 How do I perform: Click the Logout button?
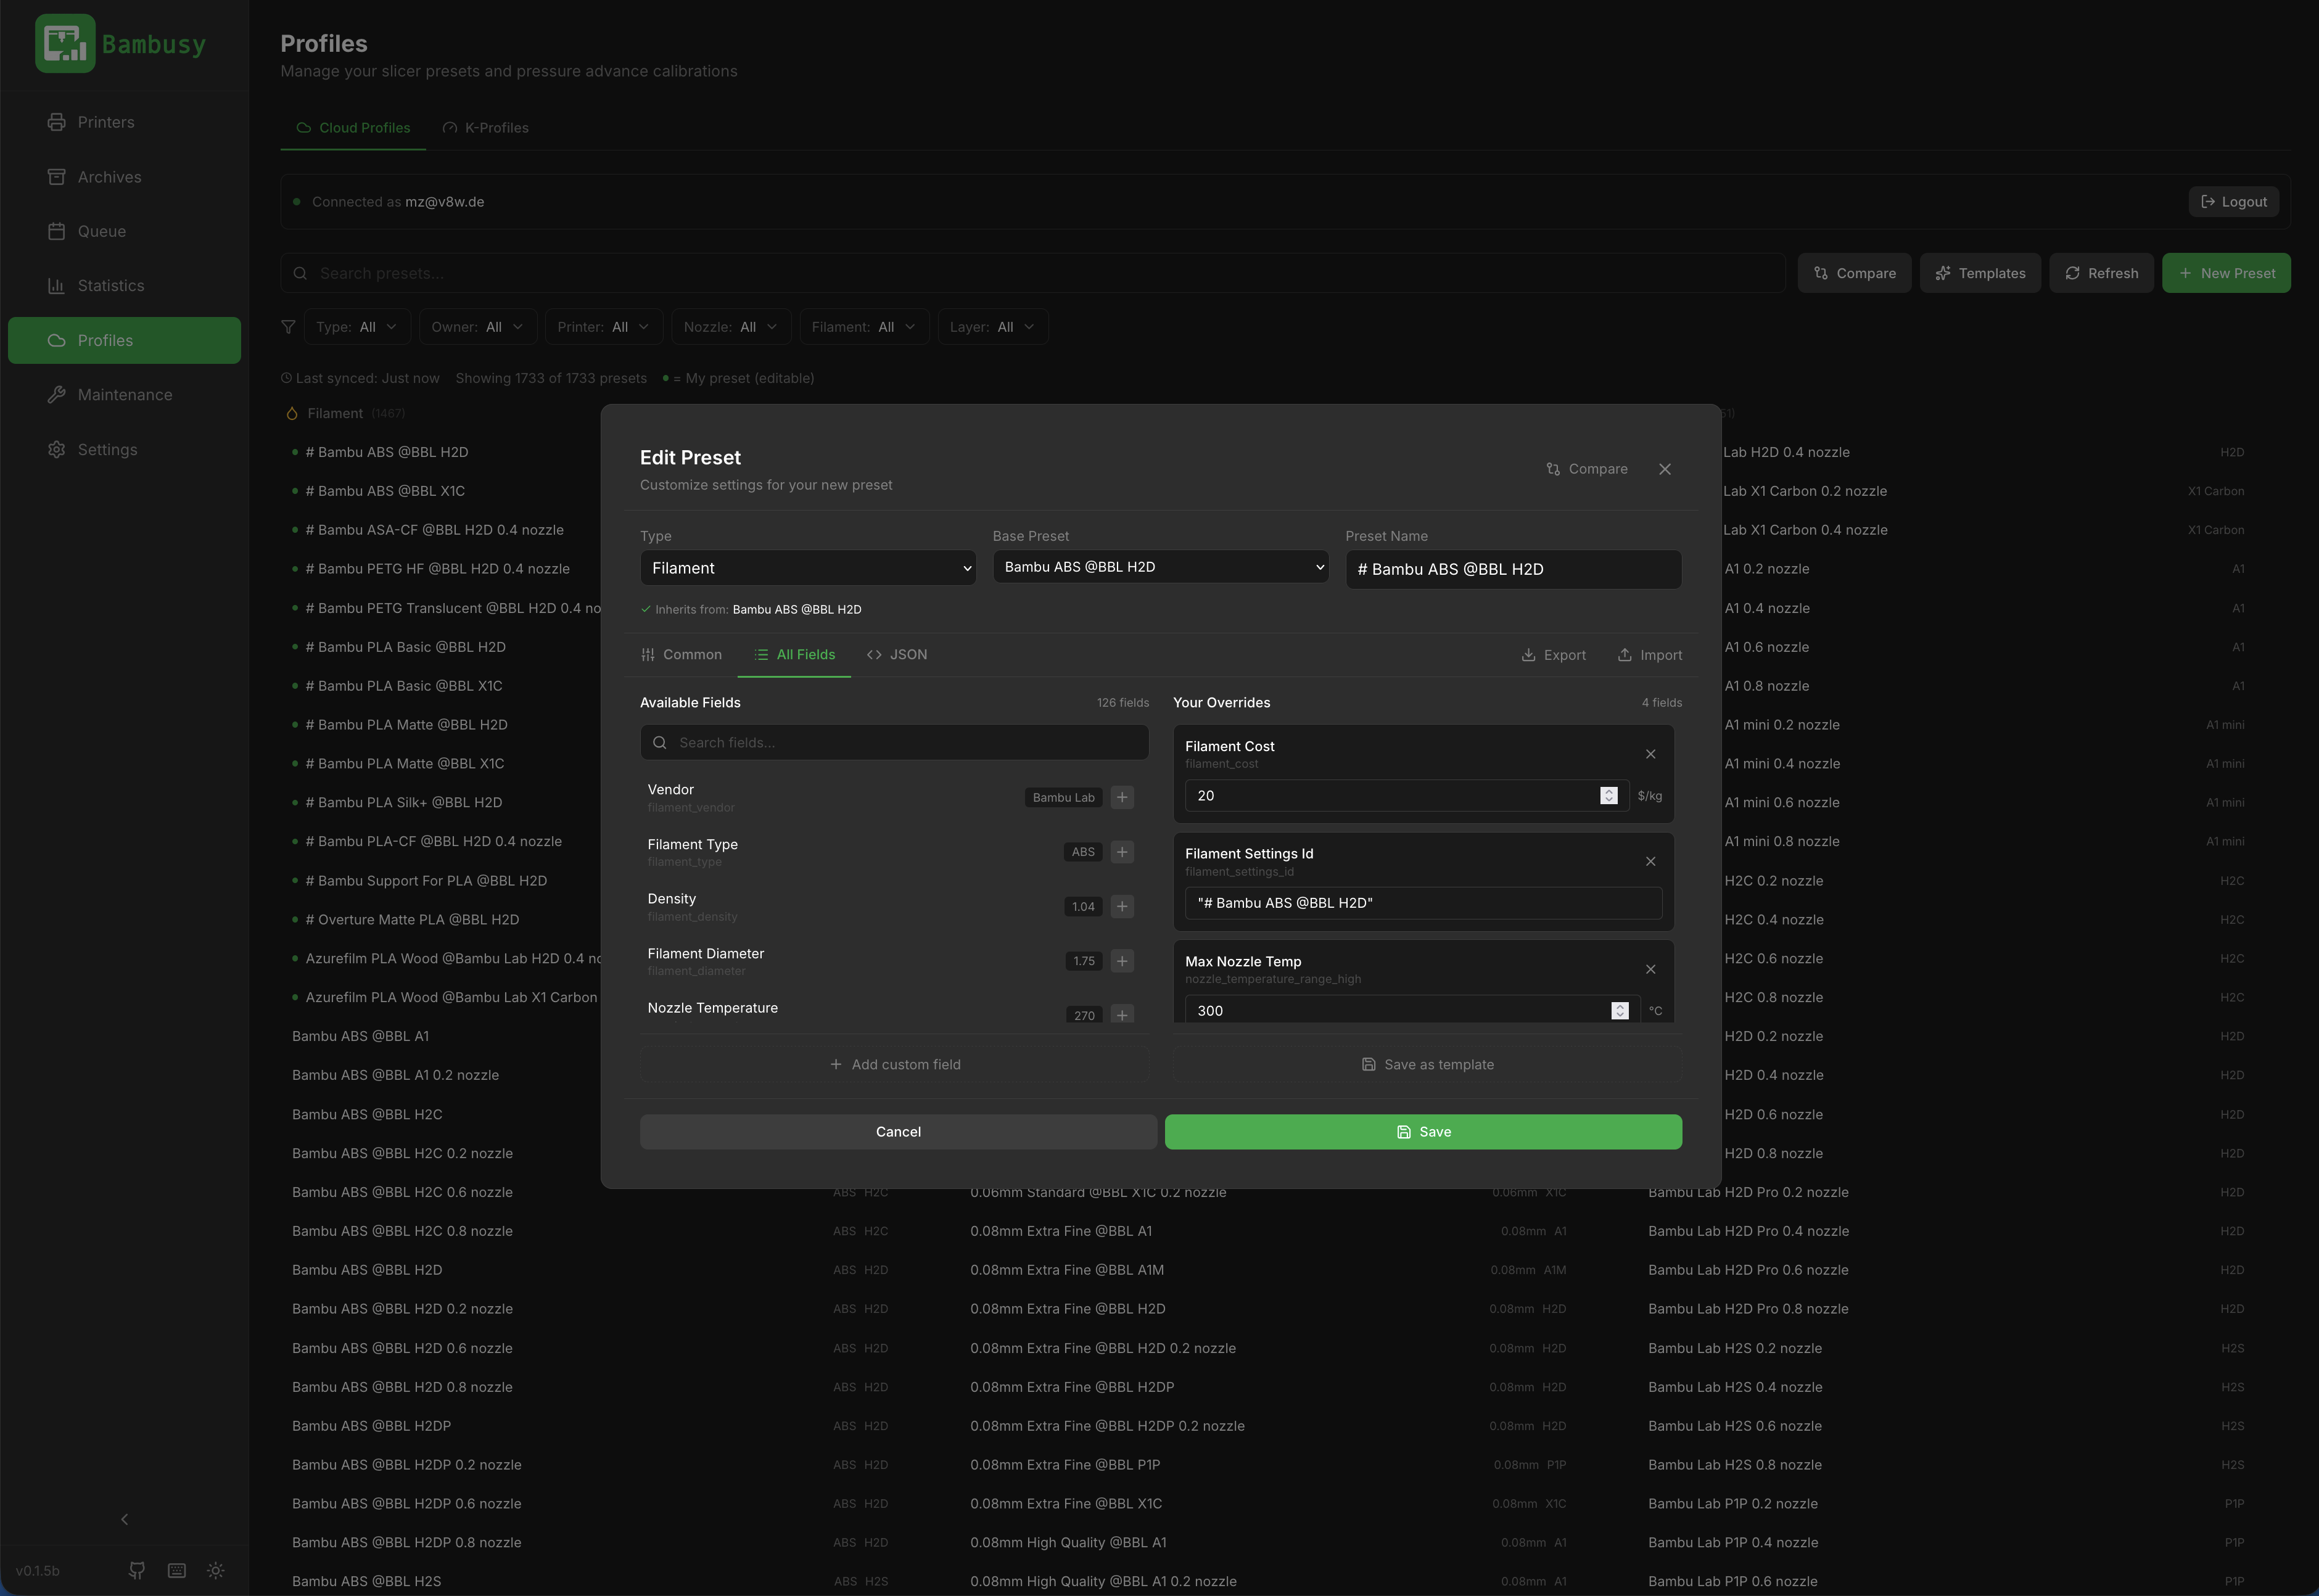2234,202
